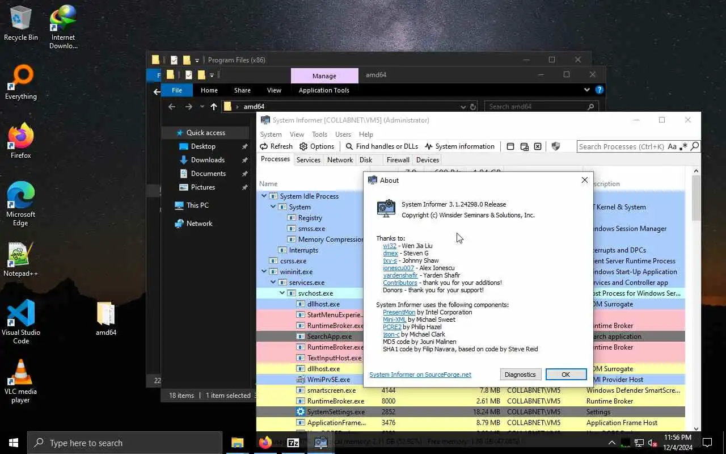Open the amd64 address bar history dropdown
This screenshot has width=726, height=454.
[463, 107]
